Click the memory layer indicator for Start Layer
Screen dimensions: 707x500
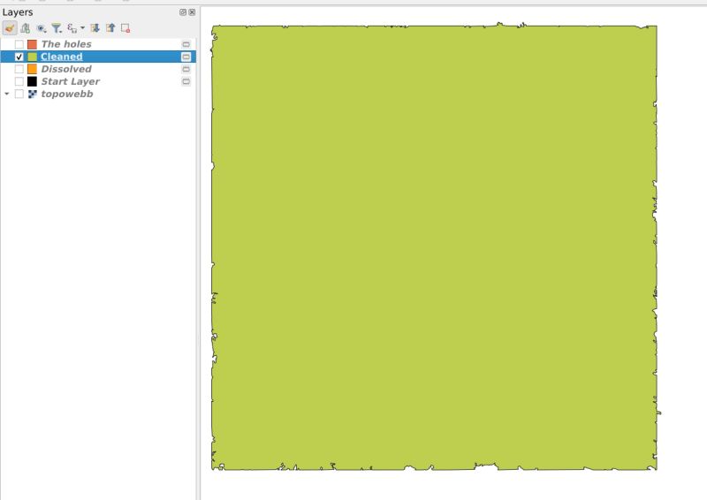pyautogui.click(x=186, y=81)
